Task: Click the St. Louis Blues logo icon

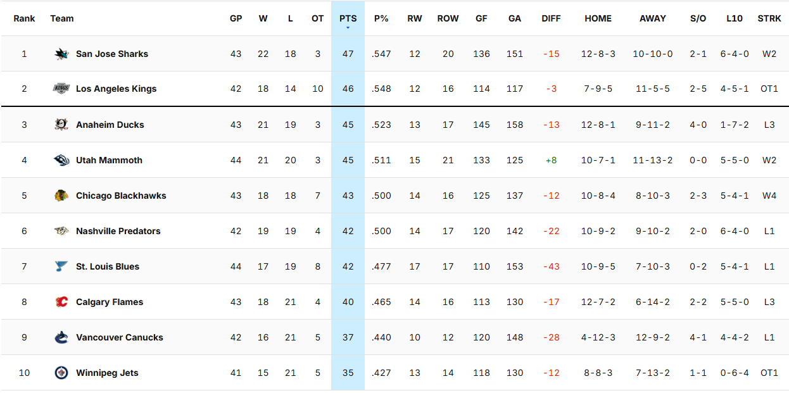Action: pyautogui.click(x=61, y=266)
